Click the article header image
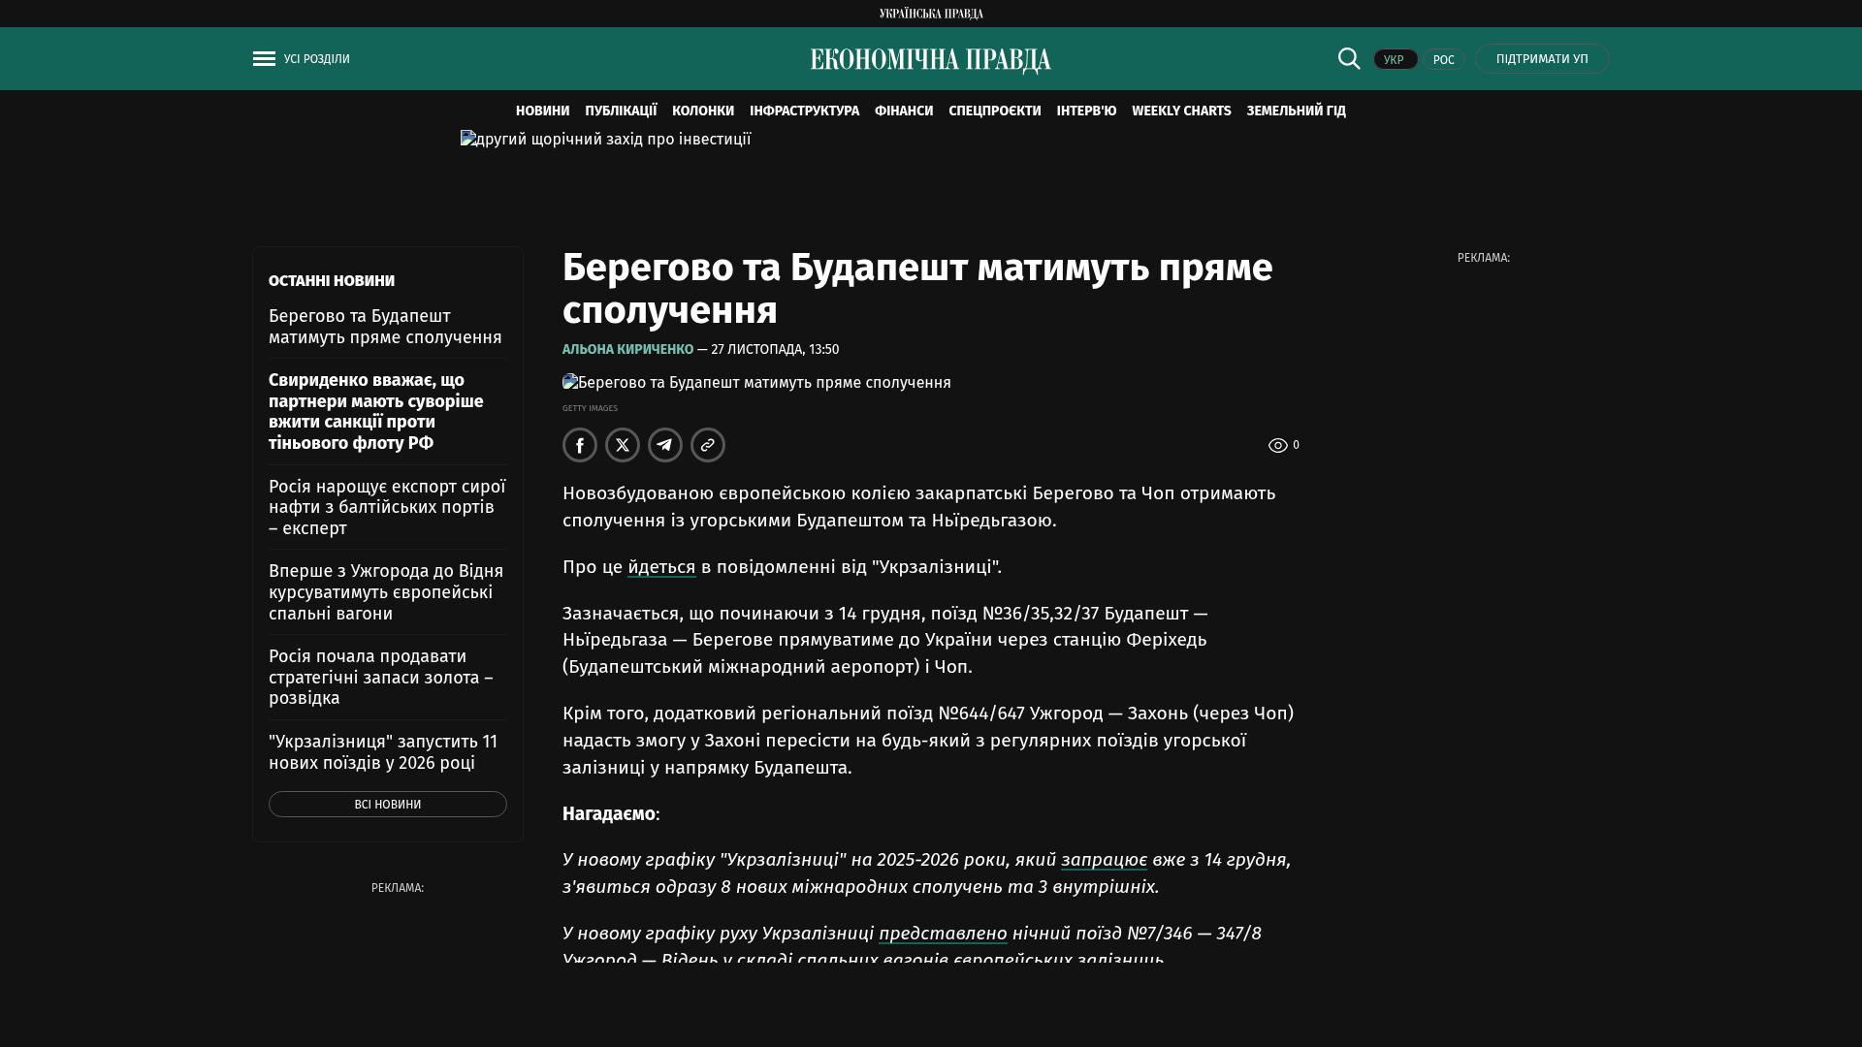Image resolution: width=1862 pixels, height=1047 pixels. tap(756, 383)
